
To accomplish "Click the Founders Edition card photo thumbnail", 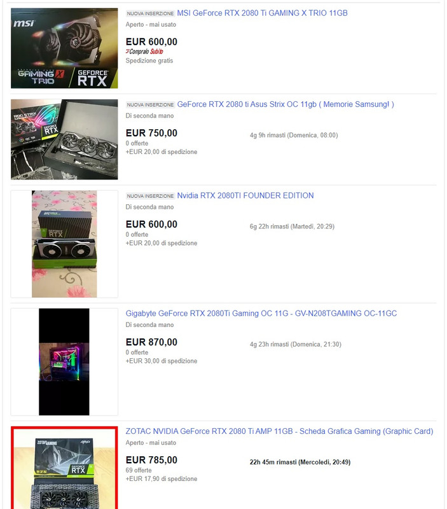I will pyautogui.click(x=64, y=244).
